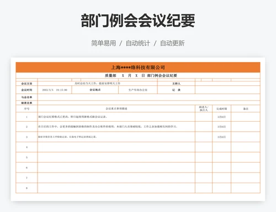Click the 主持人 label cell

click(176, 84)
